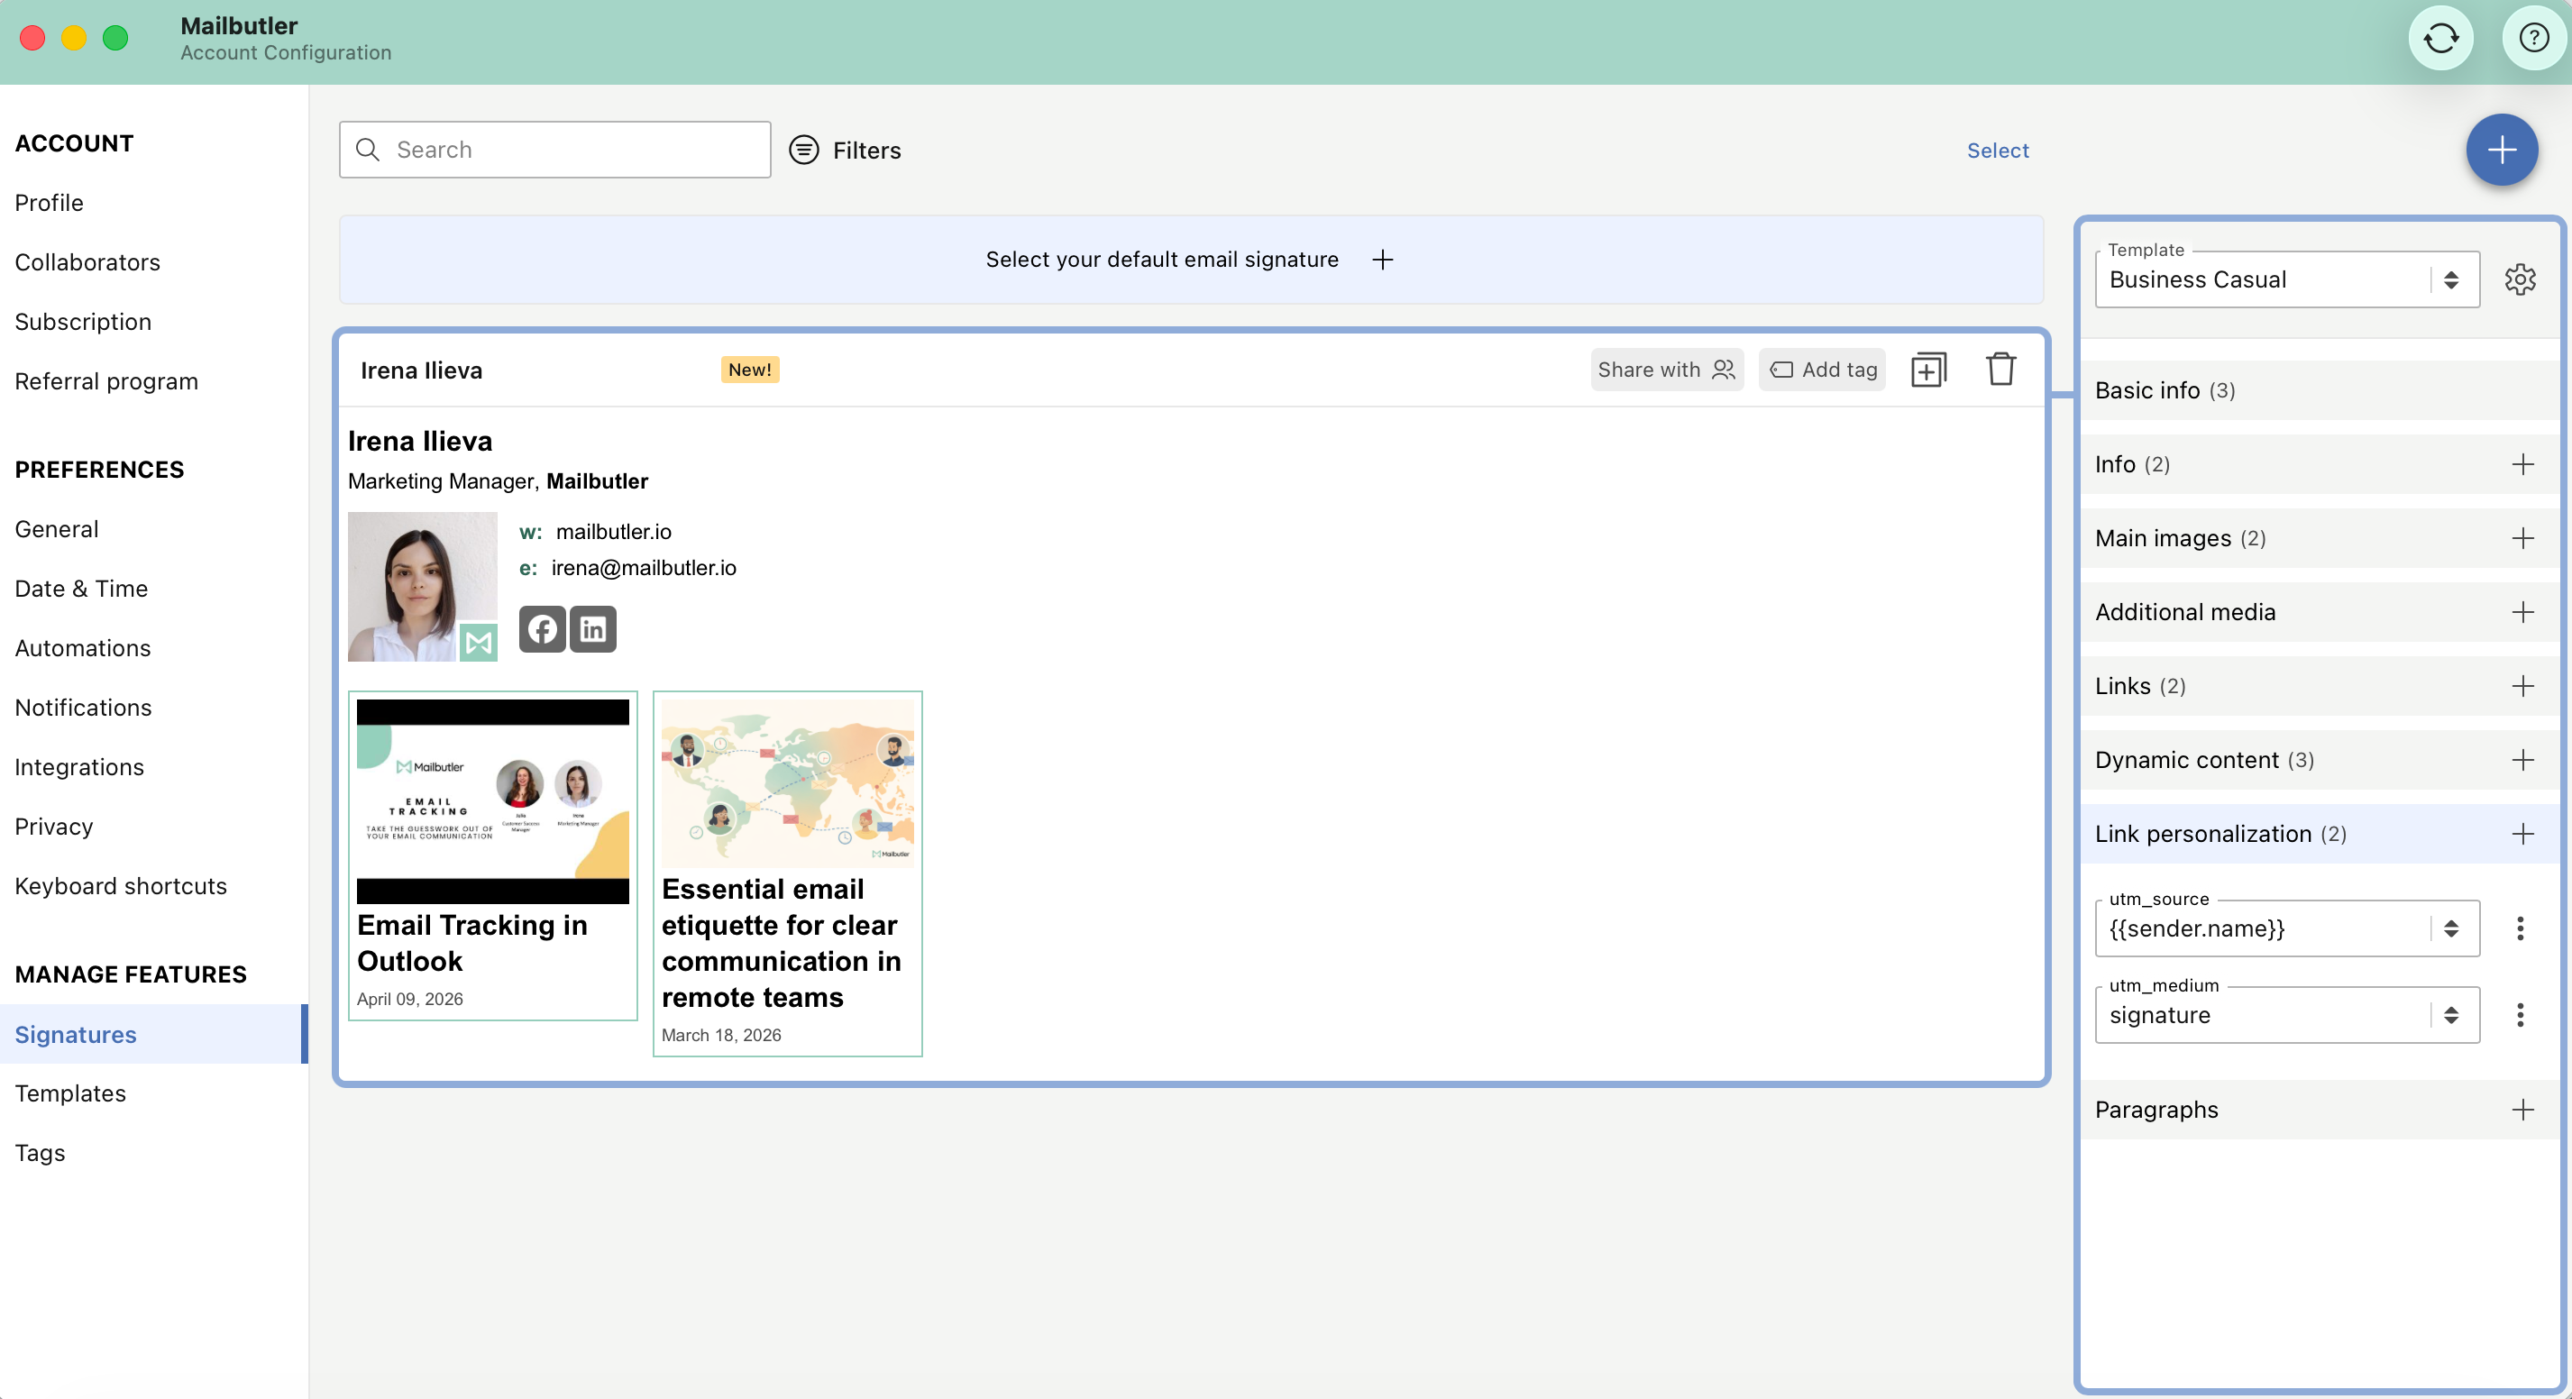Select General preferences
This screenshot has height=1399, width=2572.
[x=57, y=529]
